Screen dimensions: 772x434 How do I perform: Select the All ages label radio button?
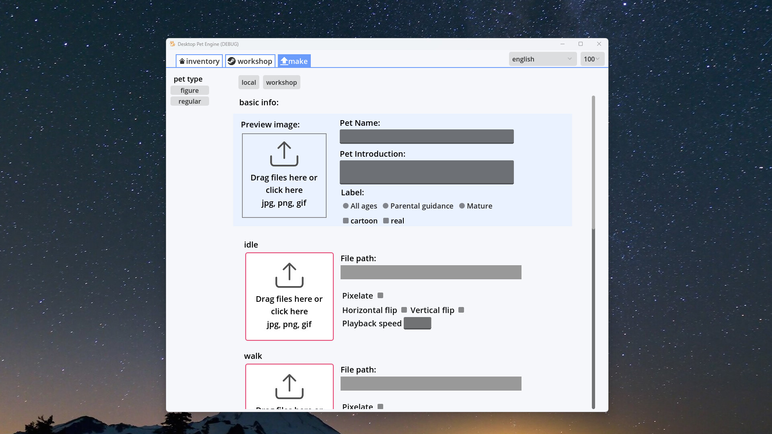[345, 206]
